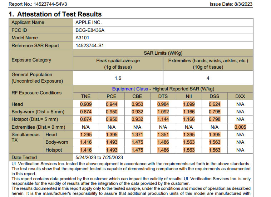Select the Model Name value A3101
This screenshot has height=197, width=271.
pyautogui.click(x=83, y=38)
